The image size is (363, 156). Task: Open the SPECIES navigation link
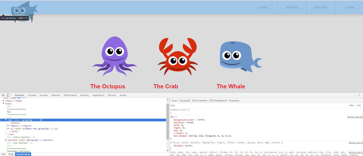point(321,7)
